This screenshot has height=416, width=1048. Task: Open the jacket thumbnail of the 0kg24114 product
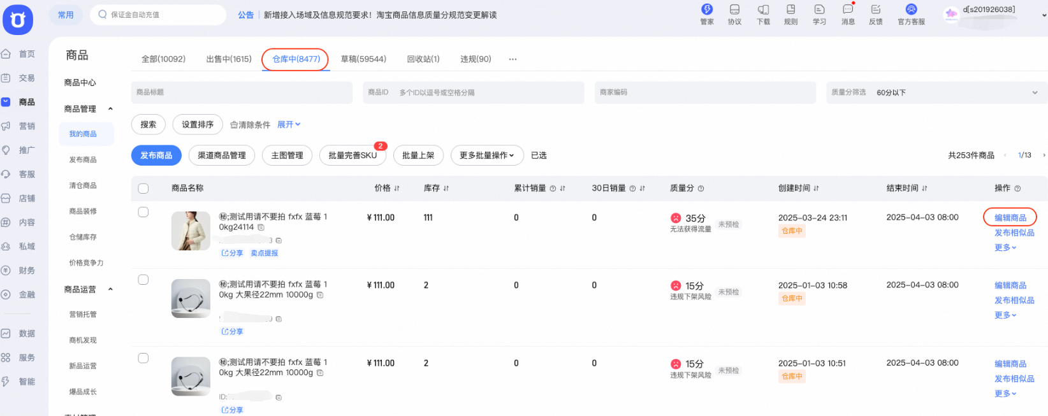pos(191,231)
